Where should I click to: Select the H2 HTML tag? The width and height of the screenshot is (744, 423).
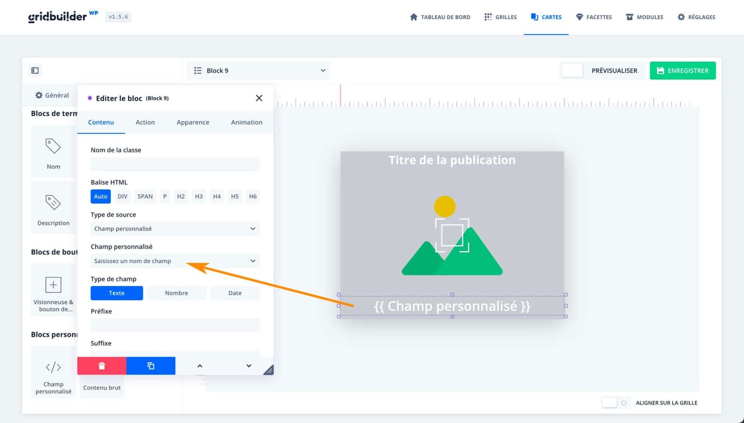click(181, 196)
